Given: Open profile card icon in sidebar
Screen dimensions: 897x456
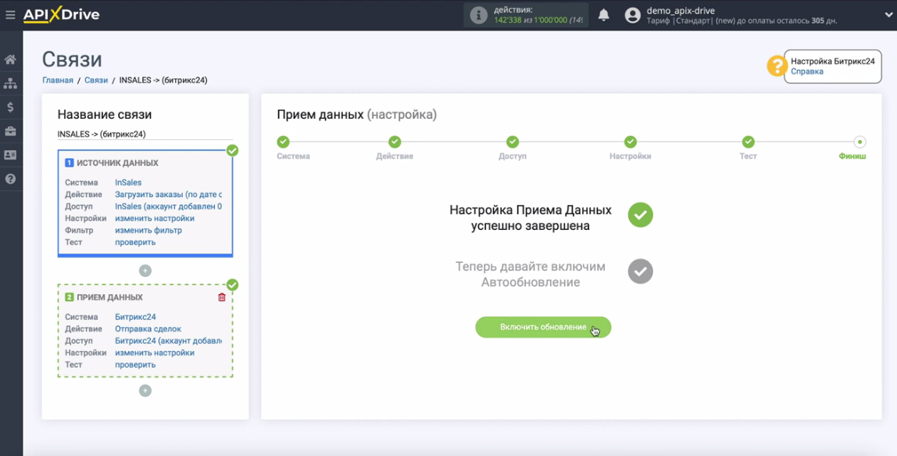Looking at the screenshot, I should 10,155.
